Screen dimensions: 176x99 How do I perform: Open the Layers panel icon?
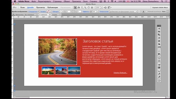pos(159,65)
